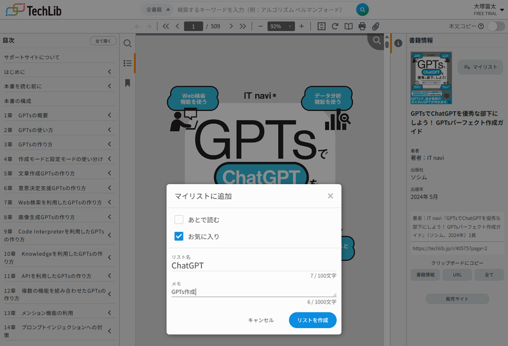
Task: Open the bookmarks panel icon
Action: tap(128, 83)
